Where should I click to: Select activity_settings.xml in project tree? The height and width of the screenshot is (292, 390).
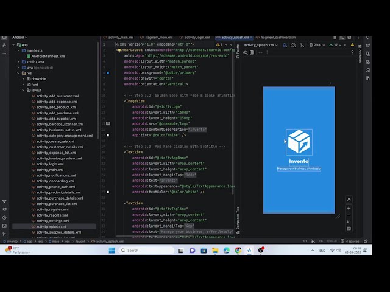pos(50,221)
